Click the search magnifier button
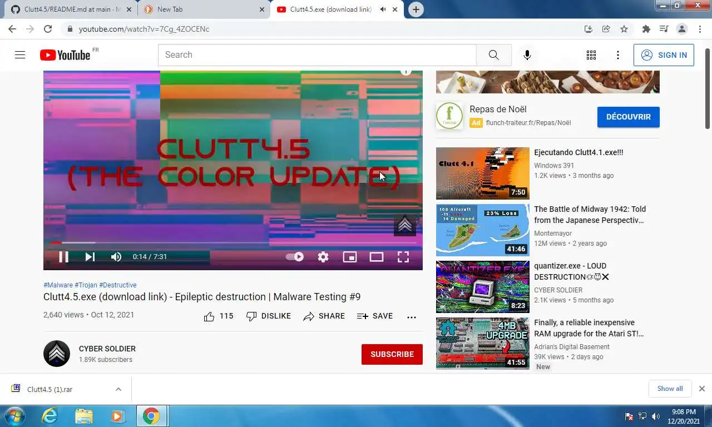Screen dimensions: 712x427 494,55
